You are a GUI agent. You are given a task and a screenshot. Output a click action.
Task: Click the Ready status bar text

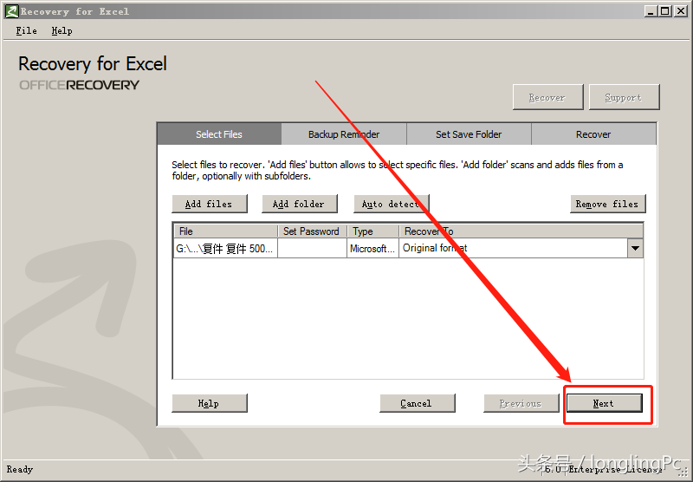point(20,469)
